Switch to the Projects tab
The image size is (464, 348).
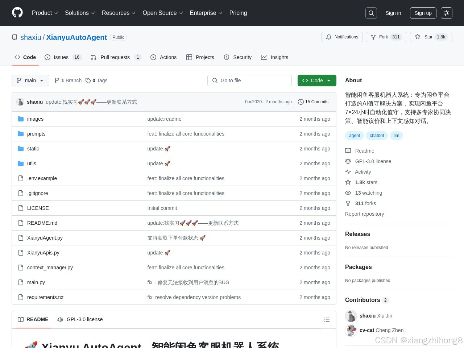pos(200,57)
